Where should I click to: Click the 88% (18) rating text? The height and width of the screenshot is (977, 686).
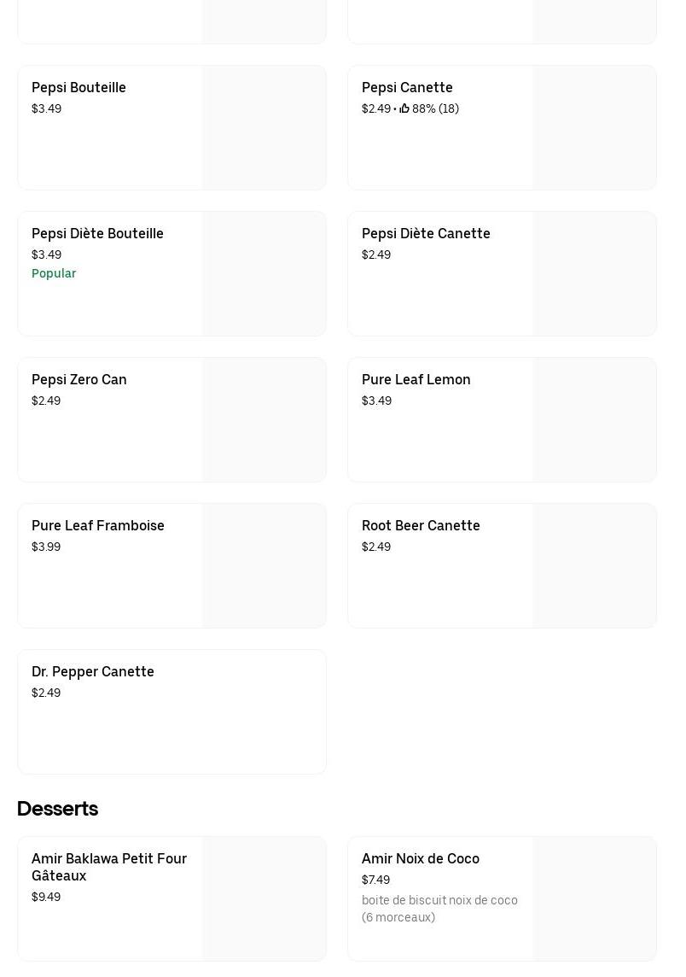[x=435, y=109]
